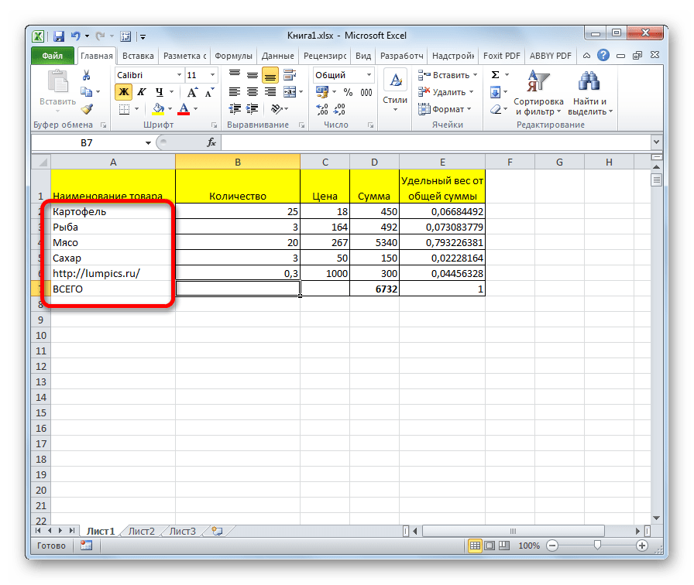Expand the Общий number format dropdown

click(368, 75)
